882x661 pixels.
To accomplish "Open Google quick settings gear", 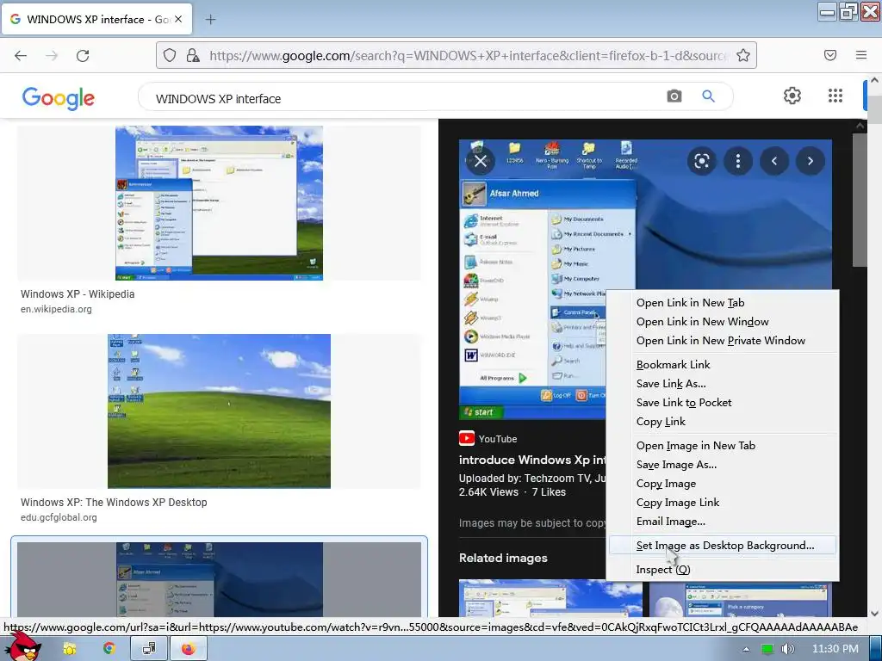I will (x=792, y=96).
